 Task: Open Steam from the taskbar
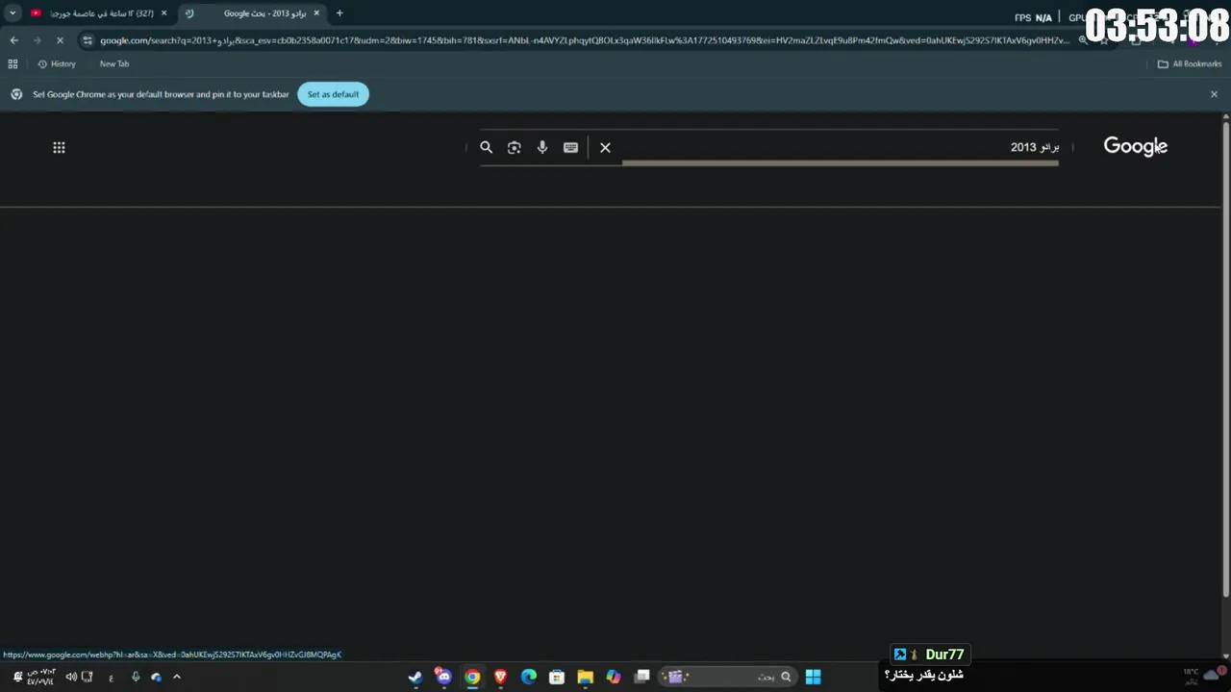(x=415, y=677)
